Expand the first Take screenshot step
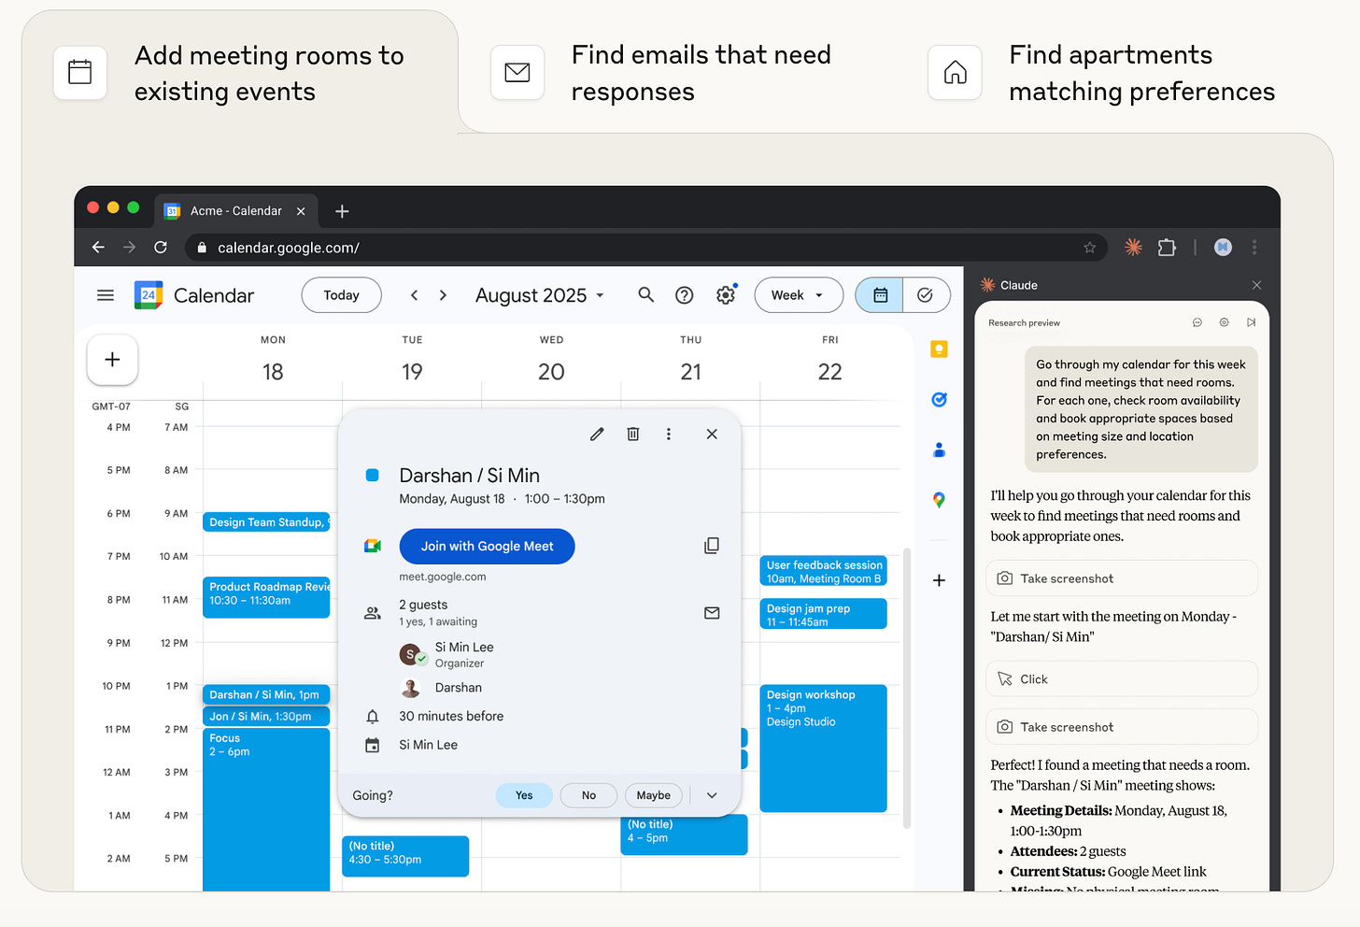 click(x=1122, y=578)
